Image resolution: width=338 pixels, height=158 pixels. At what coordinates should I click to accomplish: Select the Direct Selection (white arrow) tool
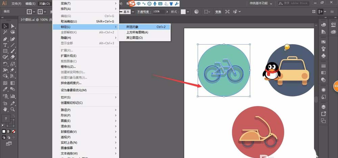point(13,26)
